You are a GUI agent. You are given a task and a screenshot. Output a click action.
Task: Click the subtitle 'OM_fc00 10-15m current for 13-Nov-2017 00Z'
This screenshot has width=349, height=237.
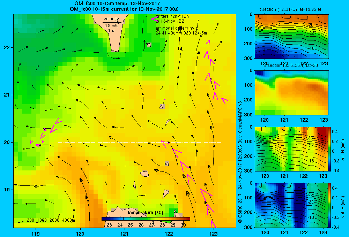pyautogui.click(x=124, y=9)
